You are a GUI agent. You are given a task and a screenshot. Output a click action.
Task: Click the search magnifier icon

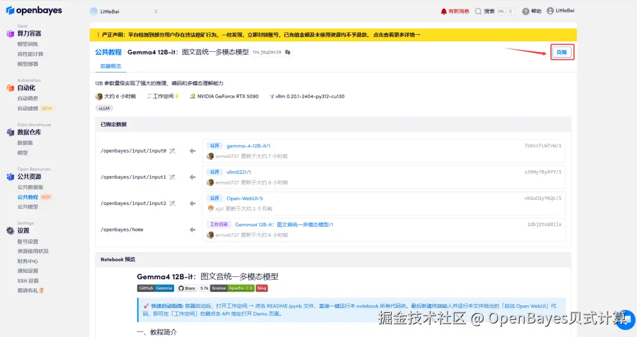(478, 11)
